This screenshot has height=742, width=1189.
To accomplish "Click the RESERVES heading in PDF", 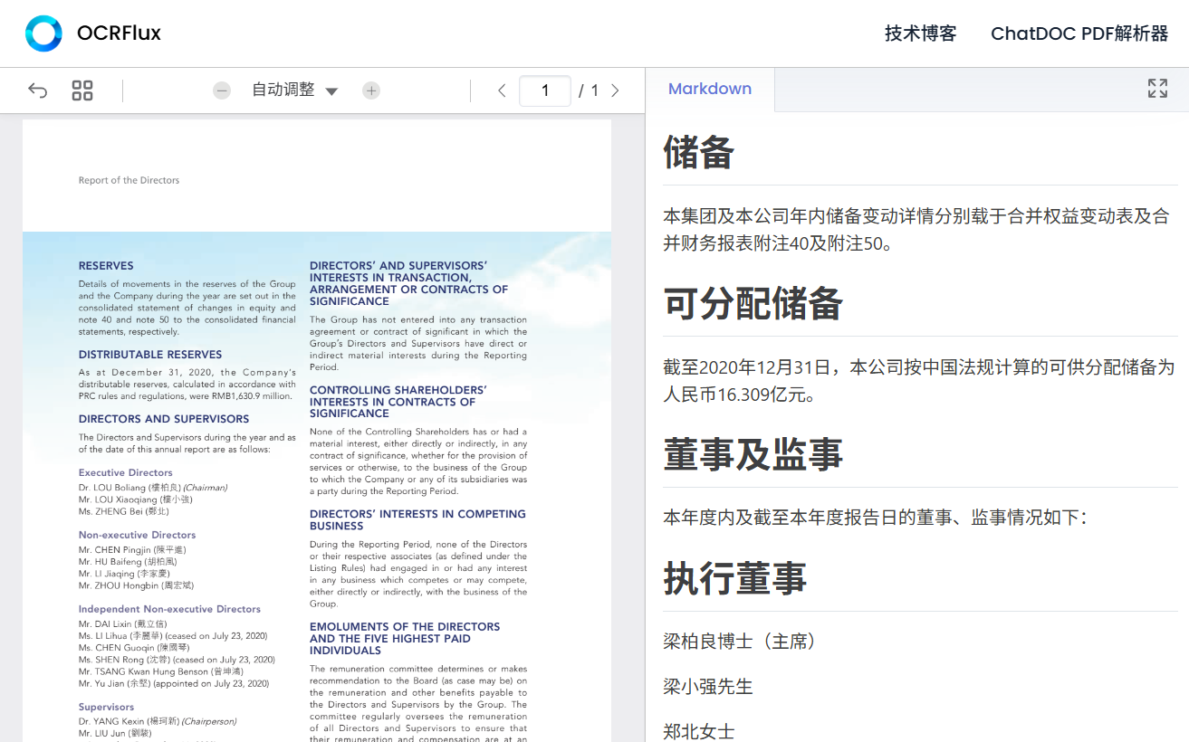I will click(106, 266).
